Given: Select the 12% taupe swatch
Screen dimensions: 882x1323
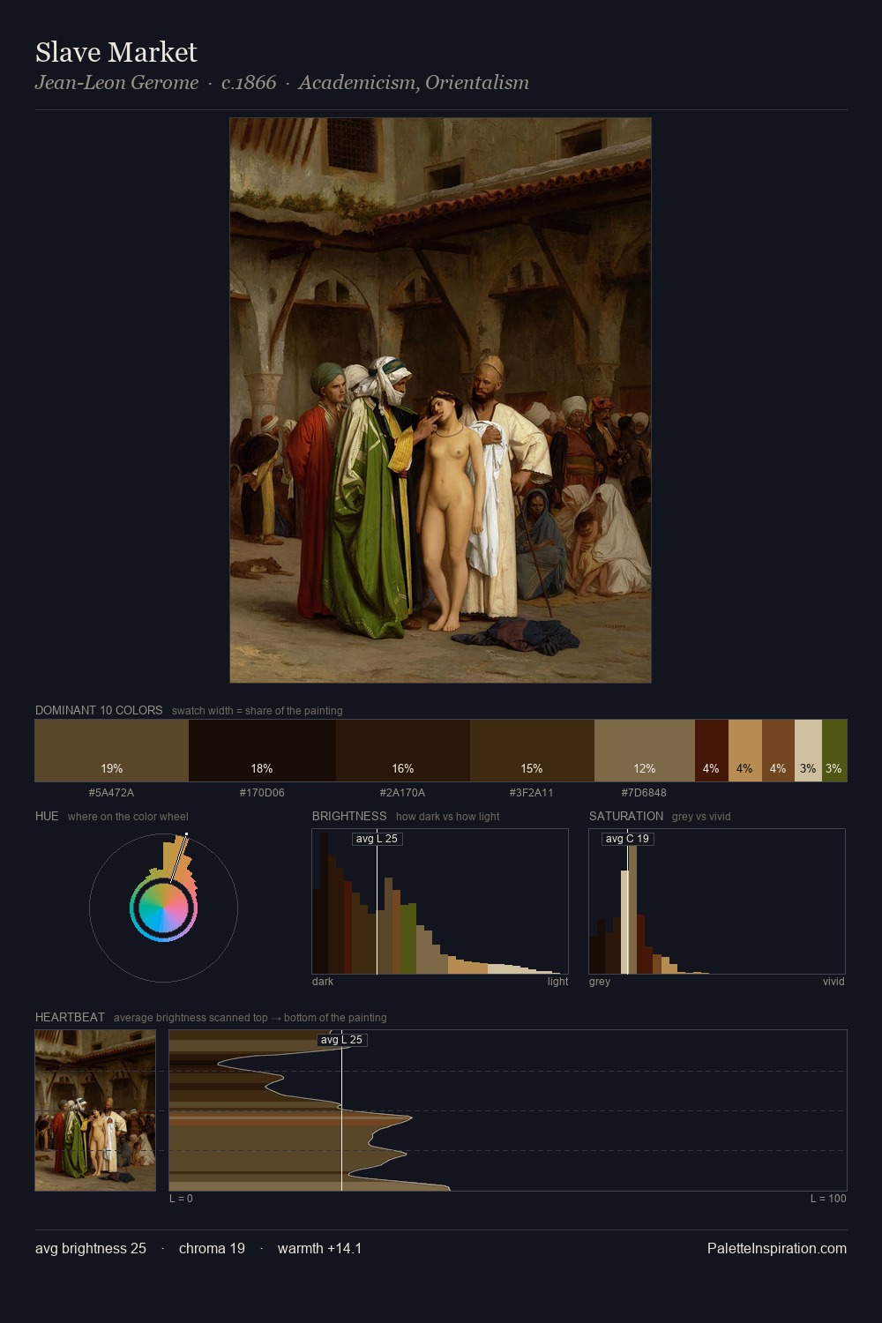Looking at the screenshot, I should pos(645,751).
